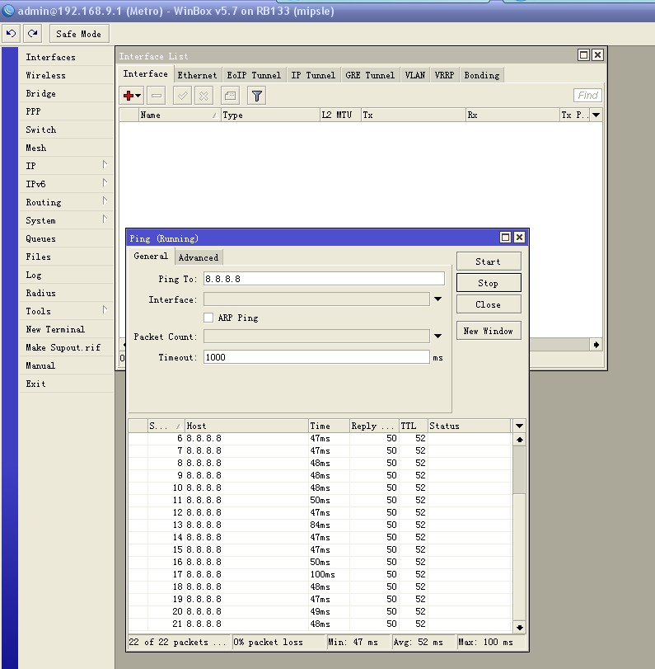Click the ping results scrollbar thumb

pos(520,469)
